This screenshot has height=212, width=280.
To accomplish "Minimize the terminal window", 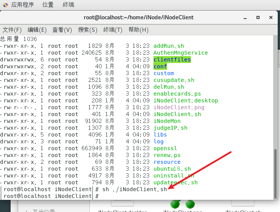I will 245,17.
